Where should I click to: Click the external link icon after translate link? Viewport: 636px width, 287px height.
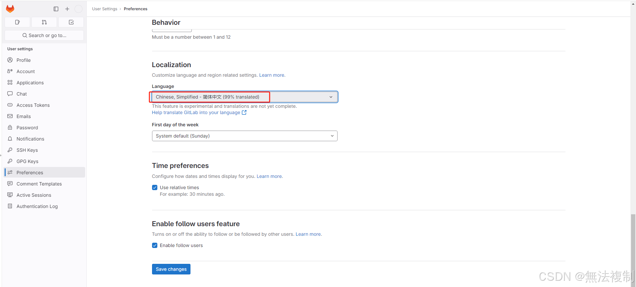pos(244,112)
